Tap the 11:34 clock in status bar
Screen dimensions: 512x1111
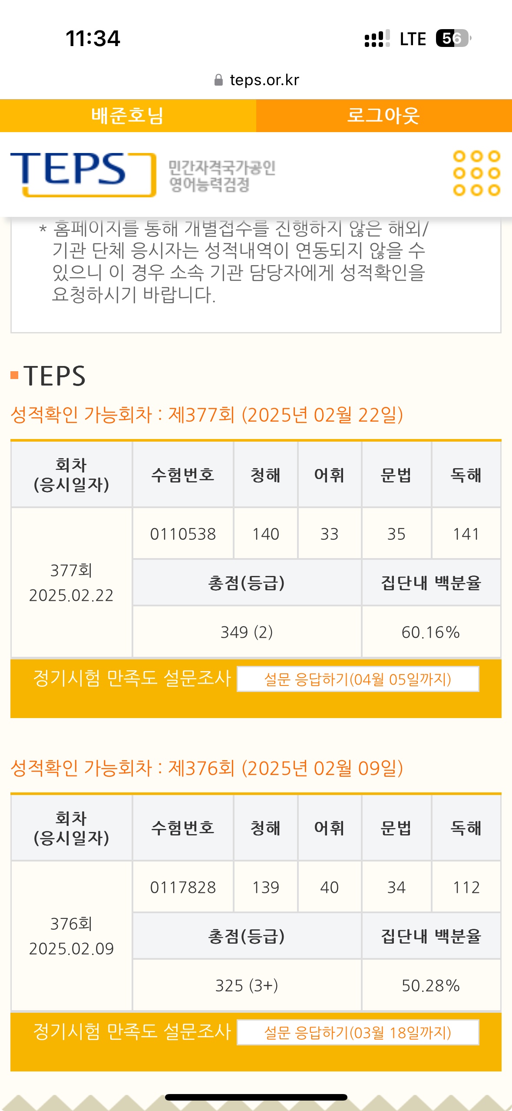(92, 38)
